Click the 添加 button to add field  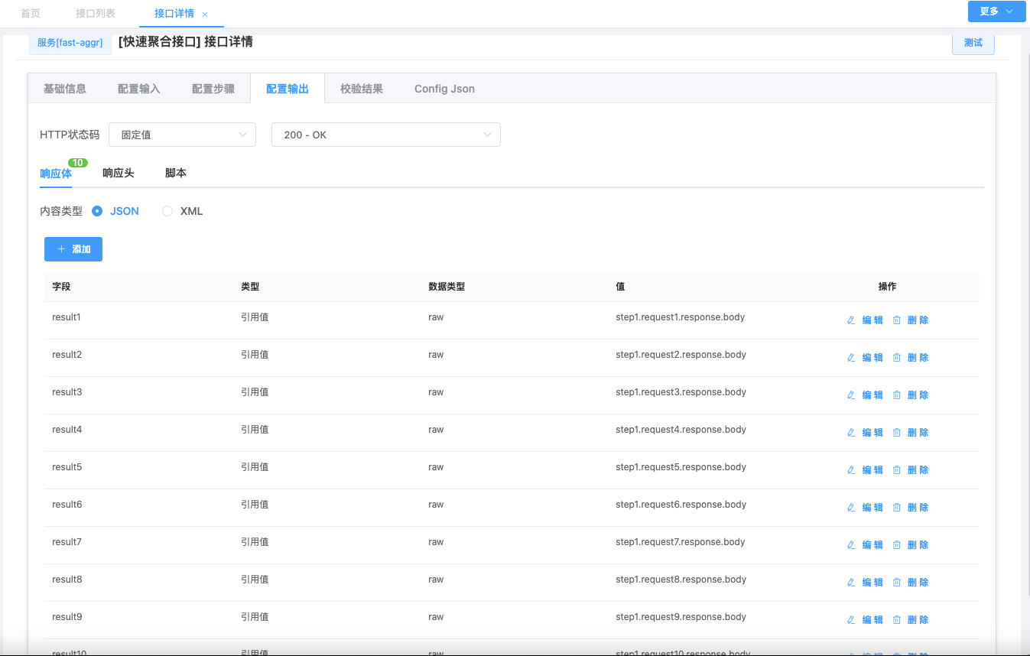(x=73, y=249)
